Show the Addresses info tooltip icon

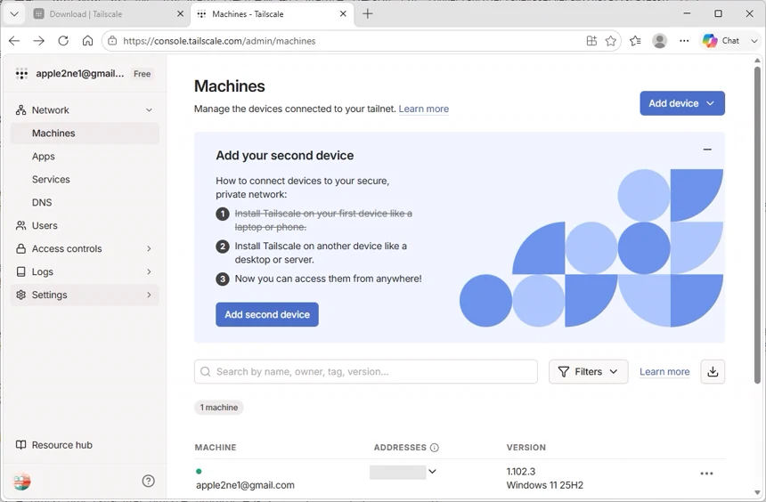[435, 448]
